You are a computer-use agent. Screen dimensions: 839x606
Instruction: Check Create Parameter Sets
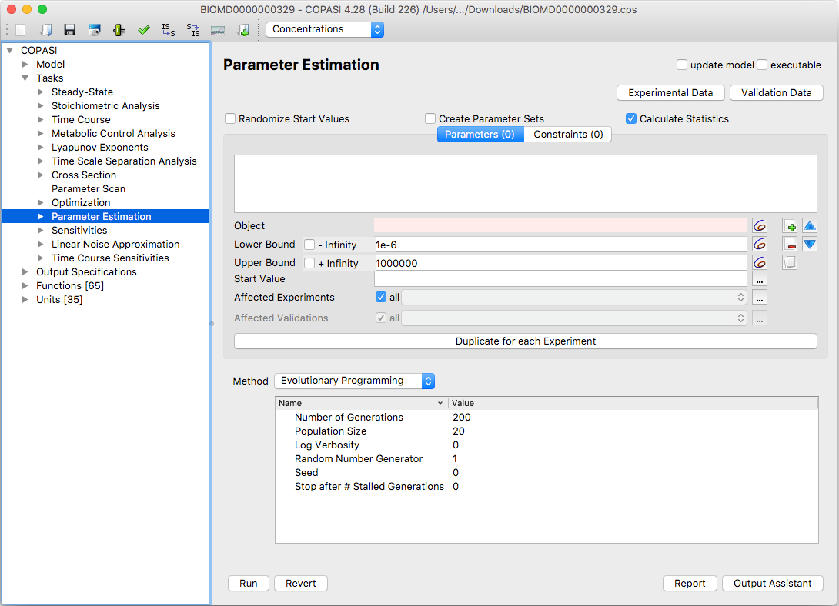click(430, 118)
